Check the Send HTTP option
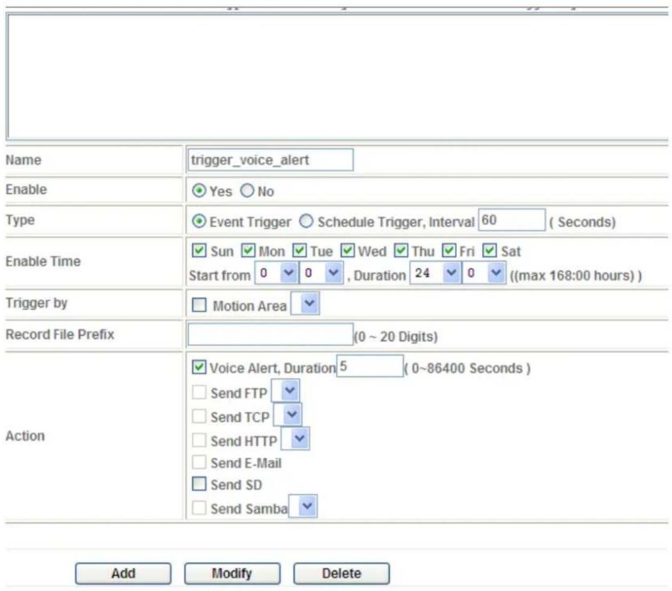This screenshot has height=591, width=672. pos(199,440)
